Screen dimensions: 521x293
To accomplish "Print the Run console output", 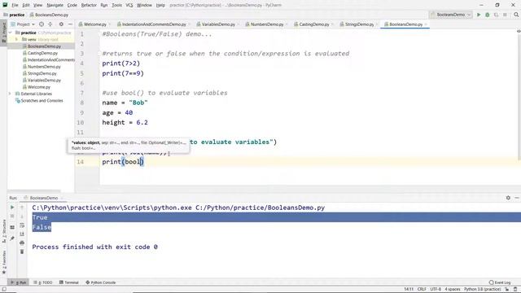I will pos(22,243).
